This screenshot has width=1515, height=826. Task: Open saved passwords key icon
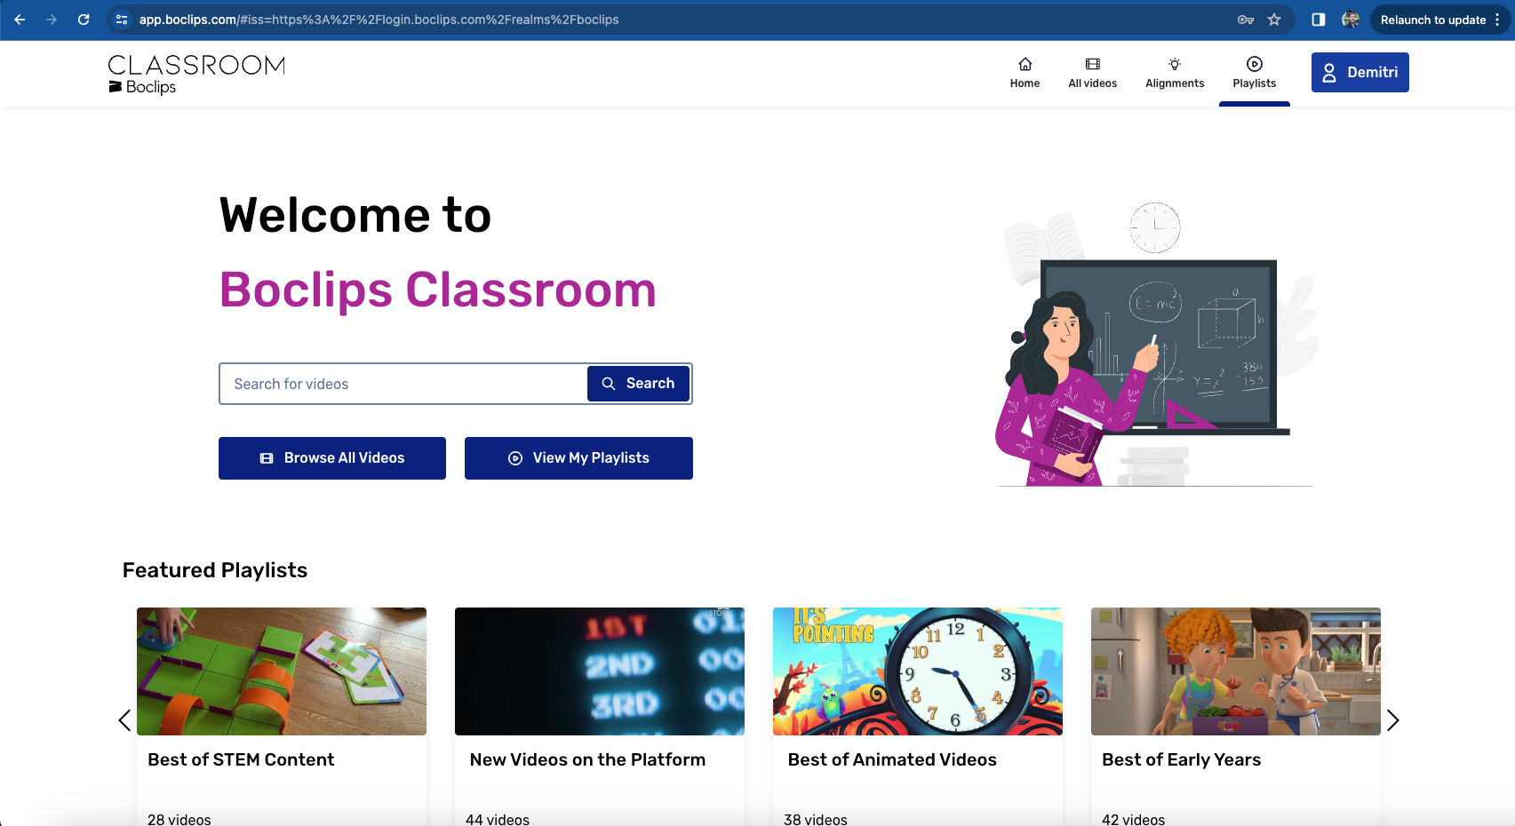(1246, 20)
